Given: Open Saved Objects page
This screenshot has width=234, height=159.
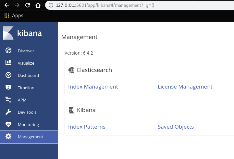Looking at the screenshot, I should click(176, 127).
